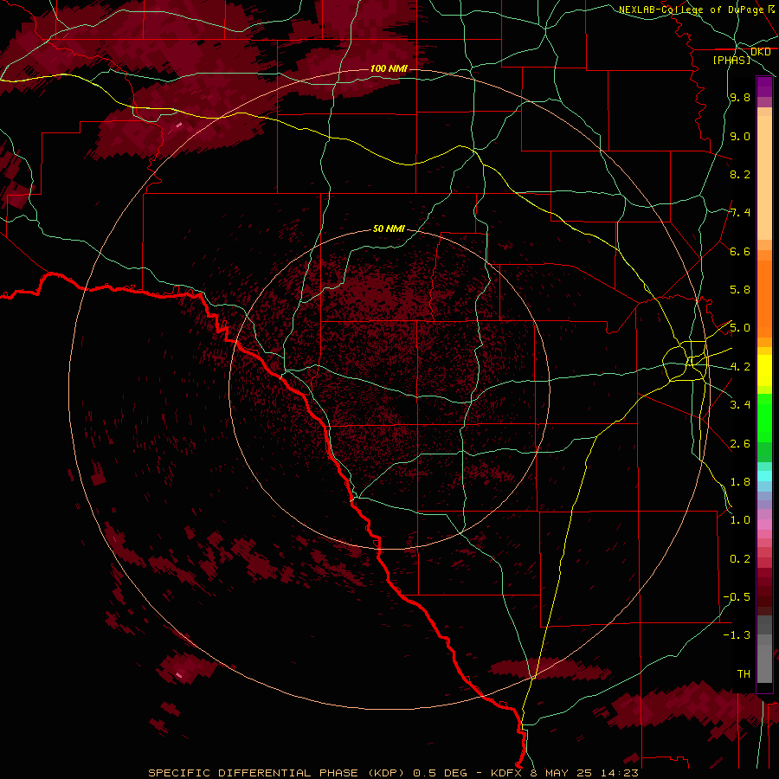Click the 2.6 scale value
Image resolution: width=779 pixels, height=779 pixels.
740,444
